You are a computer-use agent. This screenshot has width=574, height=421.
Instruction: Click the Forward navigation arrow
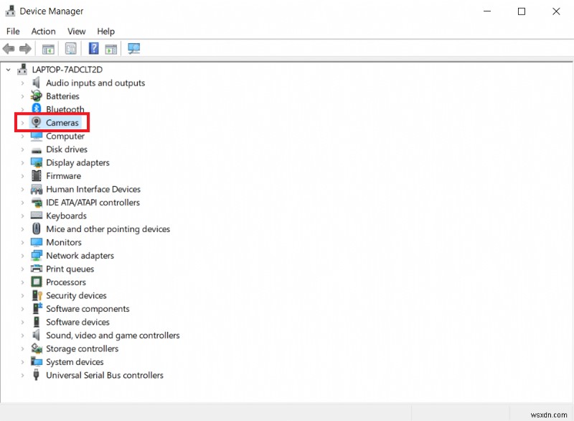(x=27, y=48)
